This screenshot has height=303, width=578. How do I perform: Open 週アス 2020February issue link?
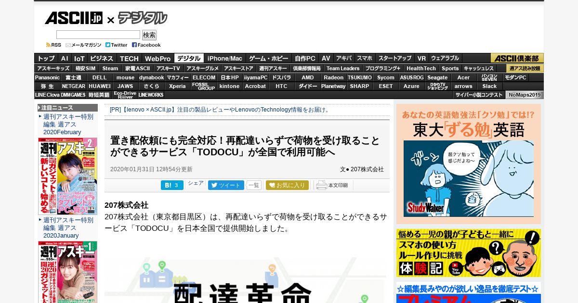coord(68,125)
